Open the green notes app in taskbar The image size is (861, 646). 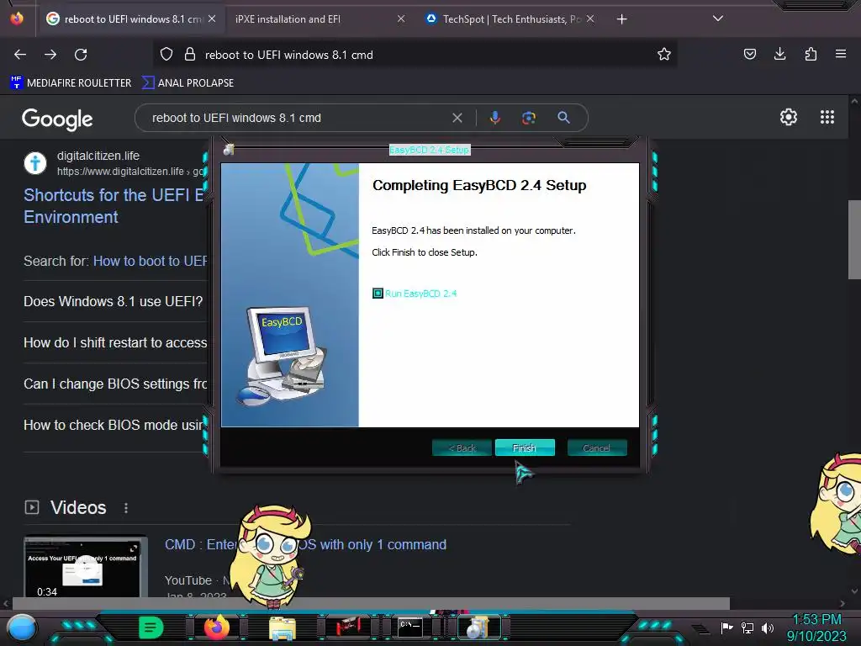(x=151, y=627)
